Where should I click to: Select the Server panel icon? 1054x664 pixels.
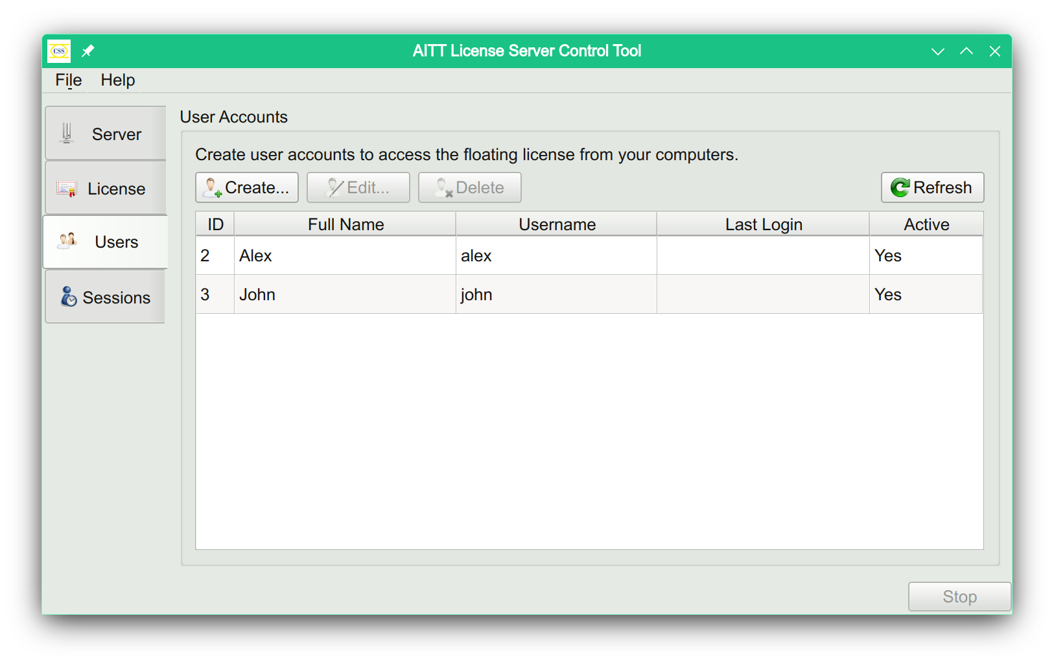click(65, 133)
